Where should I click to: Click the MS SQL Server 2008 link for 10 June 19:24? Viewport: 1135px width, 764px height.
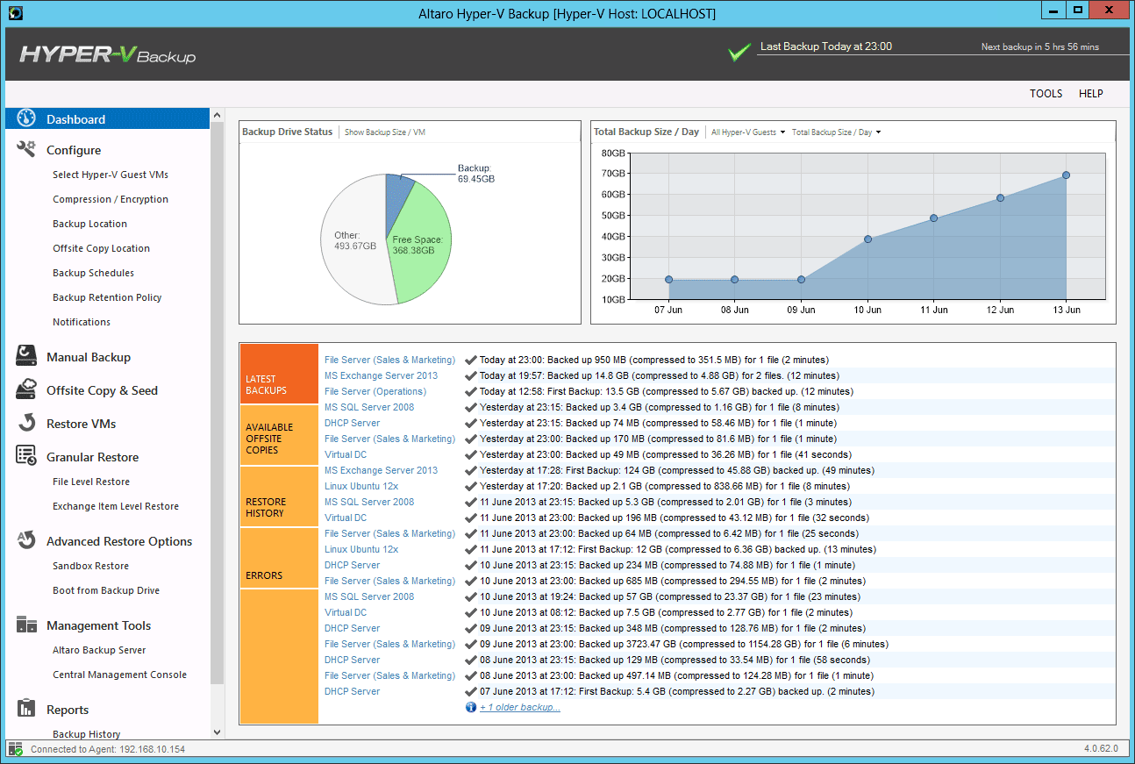click(369, 596)
